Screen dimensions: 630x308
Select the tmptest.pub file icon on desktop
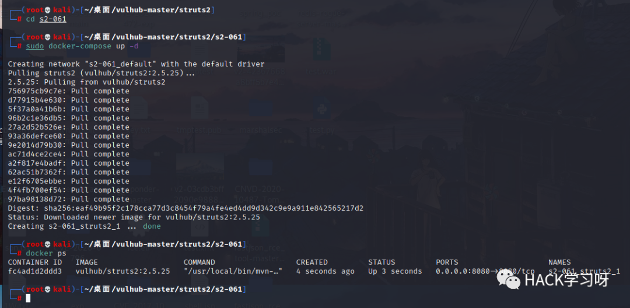pyautogui.click(x=199, y=108)
